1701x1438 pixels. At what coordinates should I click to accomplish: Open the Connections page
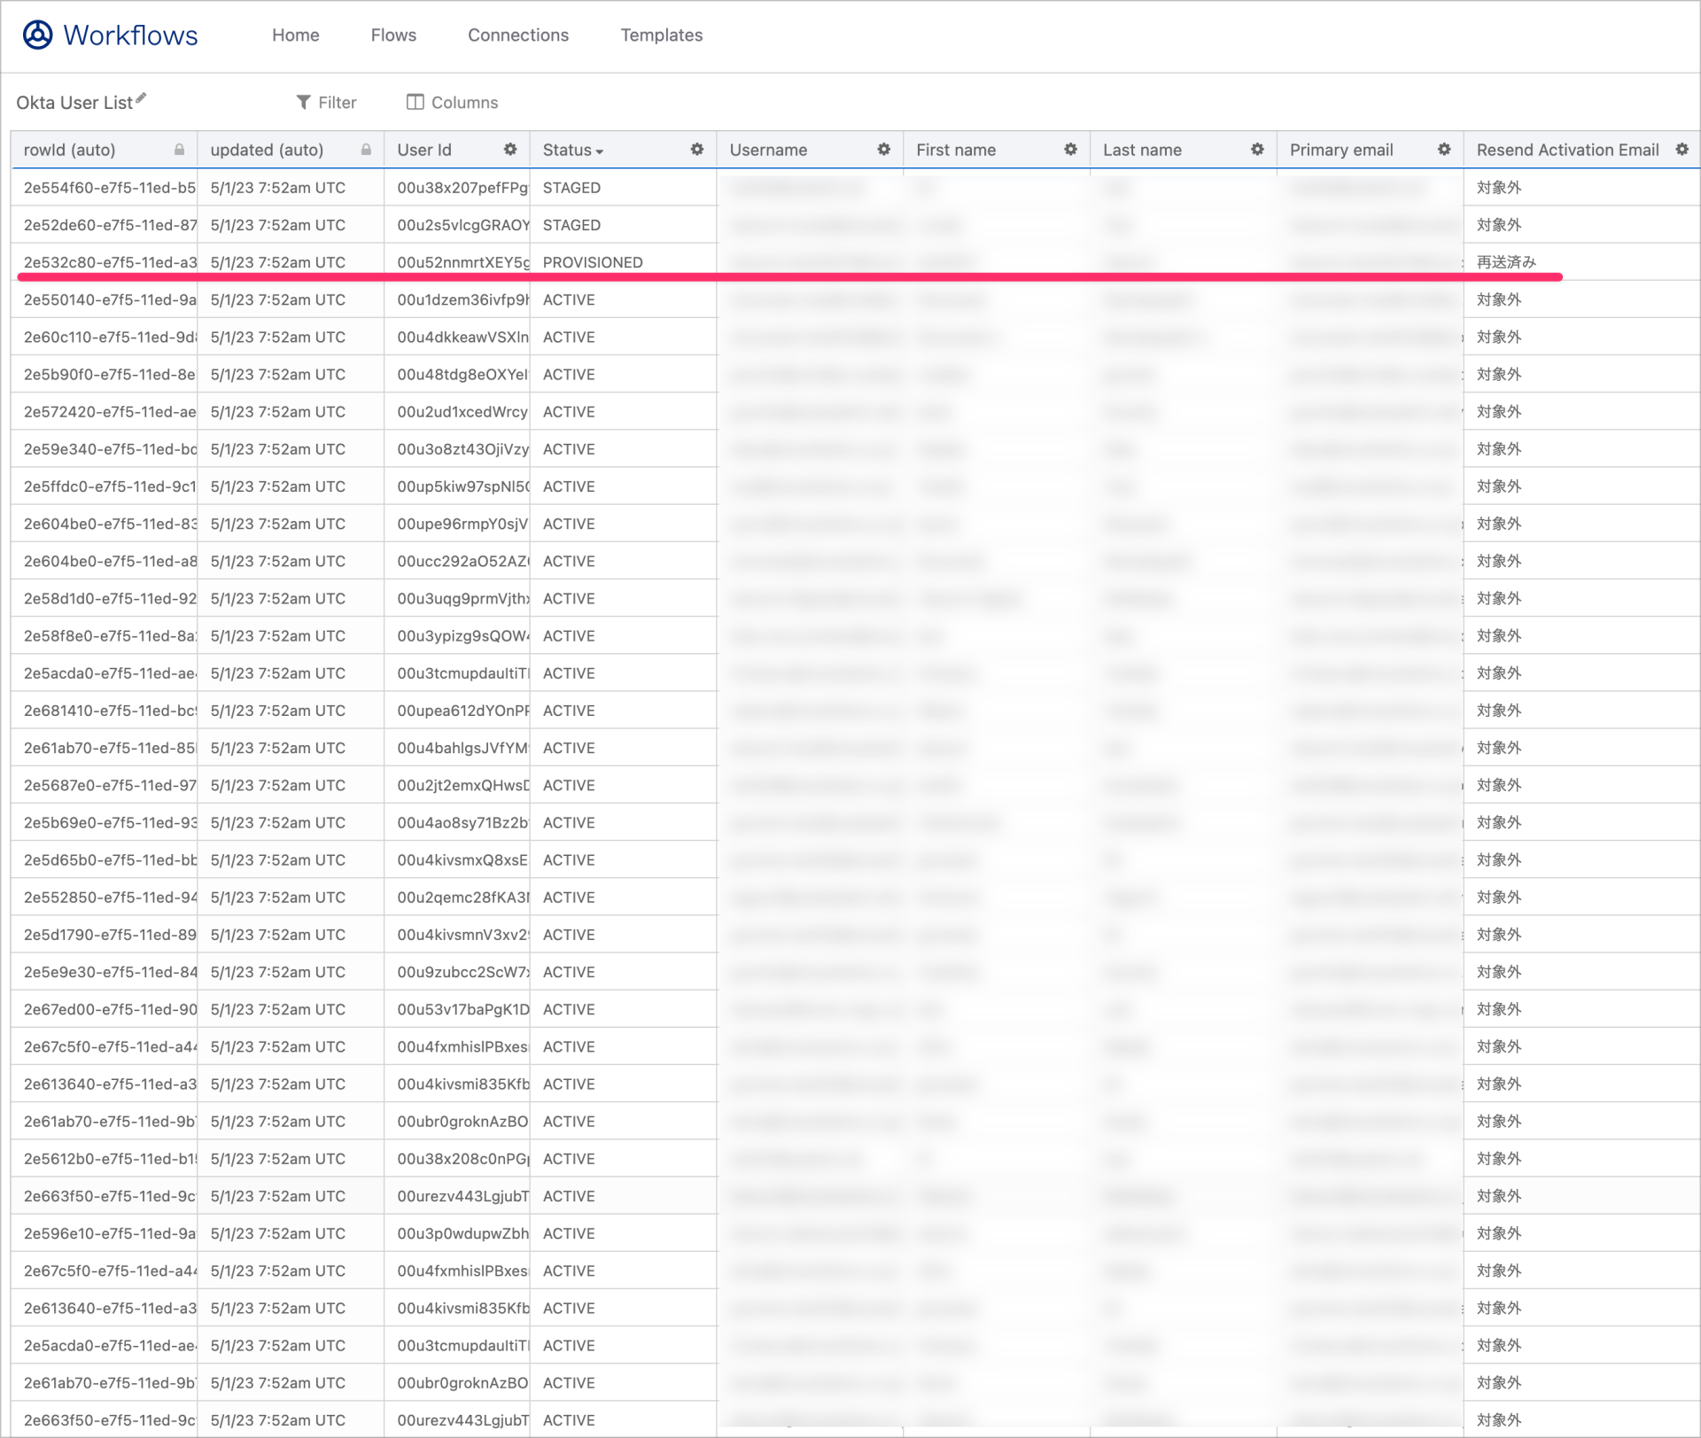pos(518,35)
